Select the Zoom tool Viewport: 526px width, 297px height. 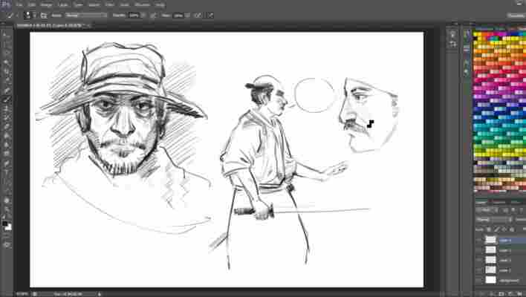point(7,209)
